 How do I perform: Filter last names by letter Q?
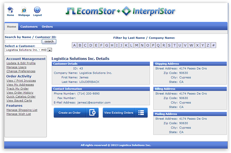click(158, 45)
